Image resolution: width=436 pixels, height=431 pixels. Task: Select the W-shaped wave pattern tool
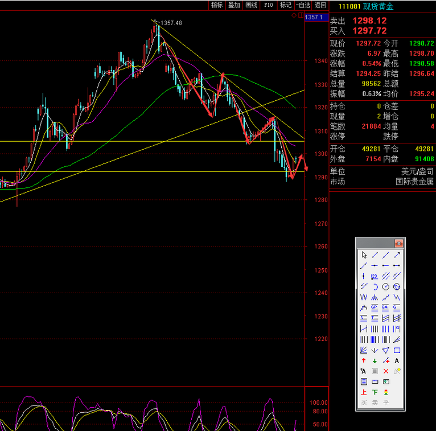point(364,297)
